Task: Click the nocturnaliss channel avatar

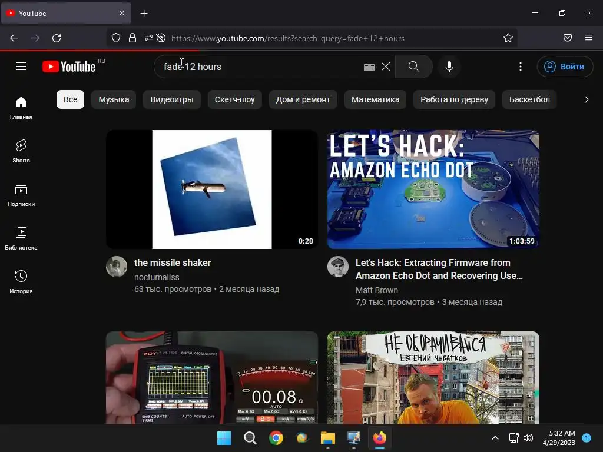Action: click(117, 267)
